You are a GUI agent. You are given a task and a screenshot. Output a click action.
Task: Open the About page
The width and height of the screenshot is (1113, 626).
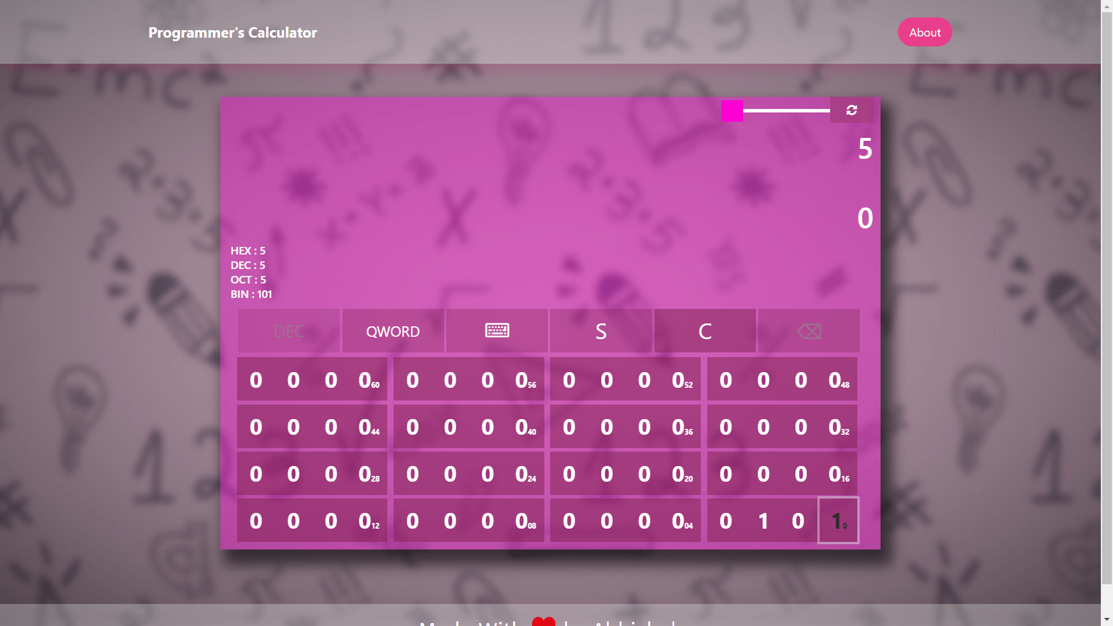click(x=925, y=32)
